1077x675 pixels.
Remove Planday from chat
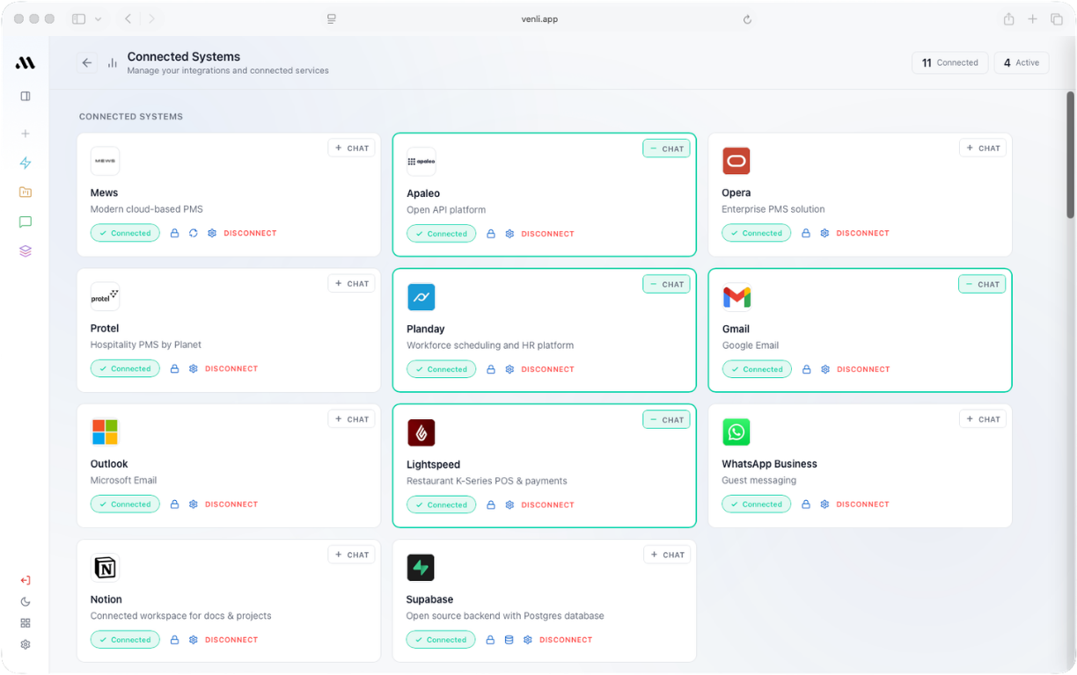[x=666, y=284]
